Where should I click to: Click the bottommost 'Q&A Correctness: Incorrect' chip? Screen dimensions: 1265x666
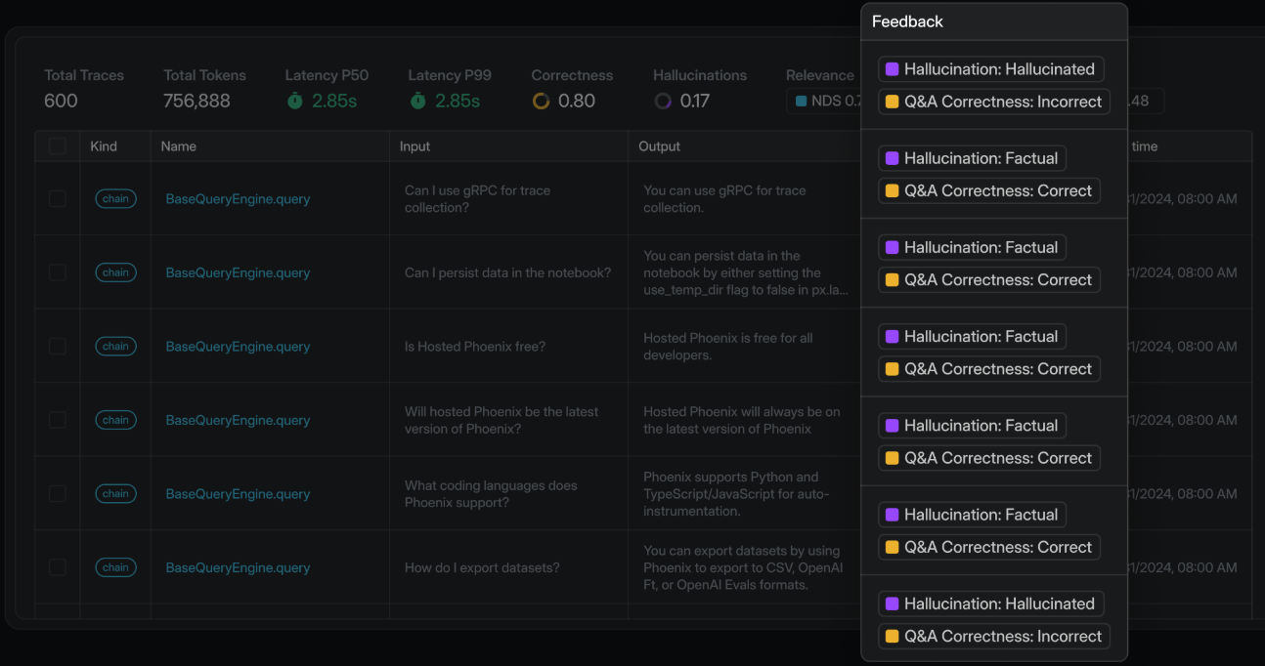tap(993, 637)
